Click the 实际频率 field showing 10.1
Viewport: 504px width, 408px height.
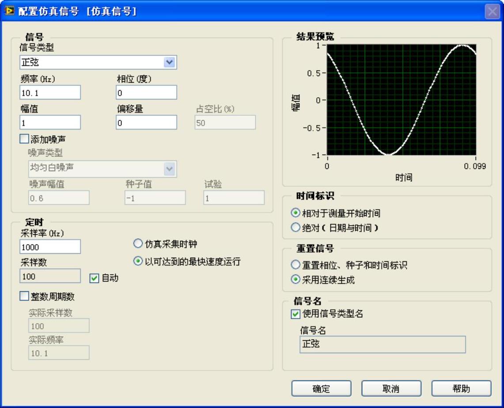point(59,353)
